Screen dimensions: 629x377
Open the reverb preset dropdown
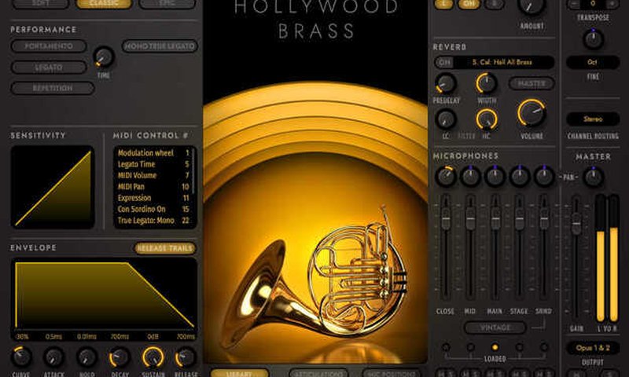click(x=505, y=62)
